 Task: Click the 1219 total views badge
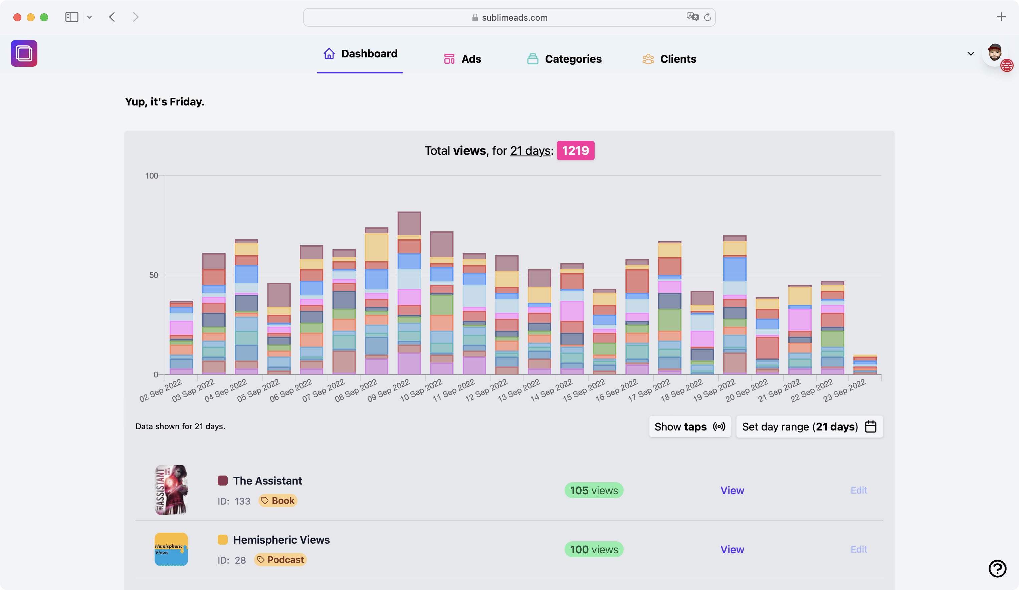[x=575, y=151]
